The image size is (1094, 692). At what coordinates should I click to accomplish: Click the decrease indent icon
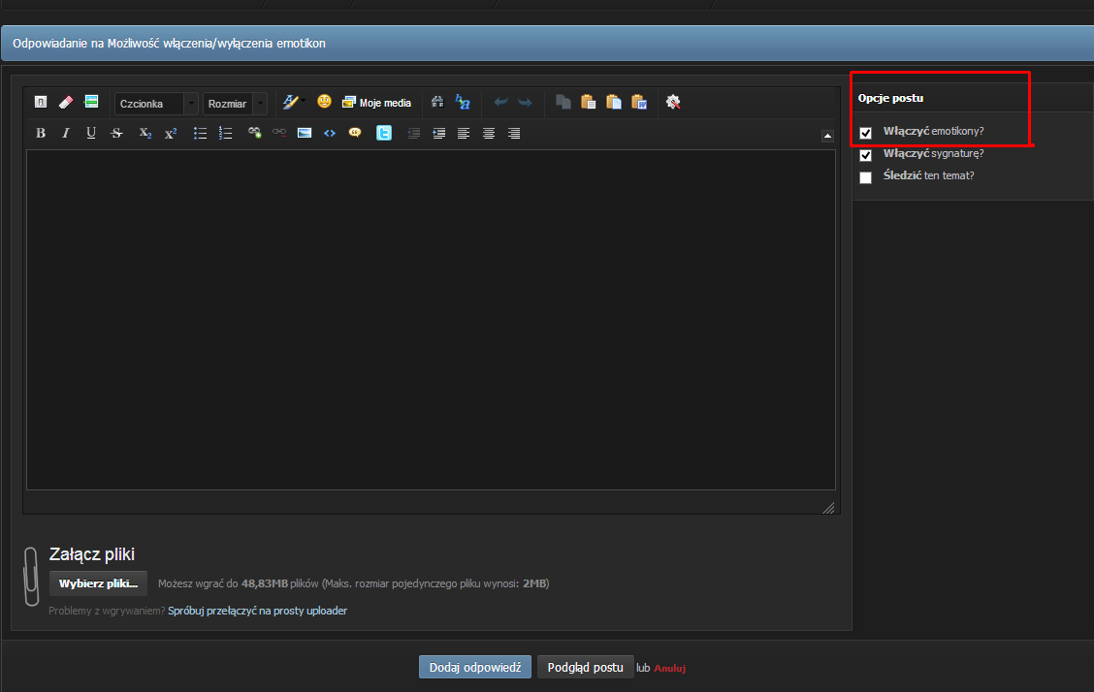coord(414,133)
